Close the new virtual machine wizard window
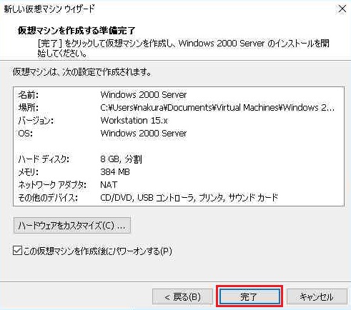The height and width of the screenshot is (310, 351). (342, 9)
